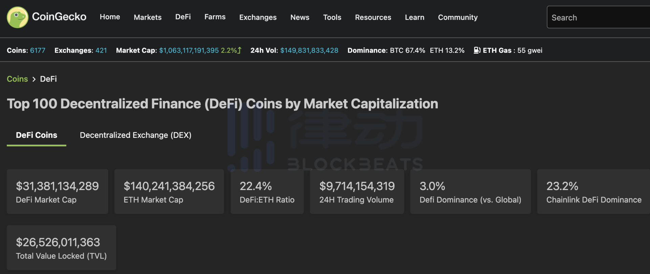
Task: Click the market cap up-arrow indicator
Action: [239, 50]
